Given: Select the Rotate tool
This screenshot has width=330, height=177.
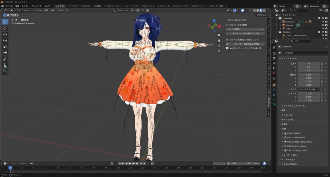Looking at the screenshot, I should coord(5,41).
